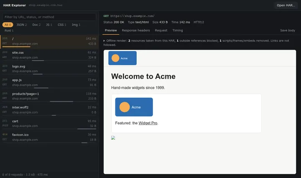Click the 8 of 8 requests status text

pyautogui.click(x=25, y=175)
